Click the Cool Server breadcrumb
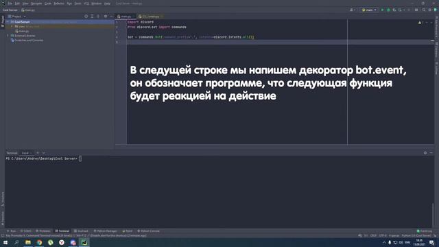 pos(10,10)
